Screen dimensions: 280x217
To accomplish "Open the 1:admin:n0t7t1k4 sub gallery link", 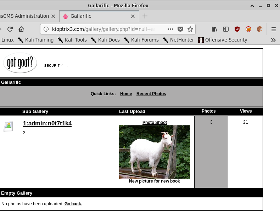I will 47,124.
